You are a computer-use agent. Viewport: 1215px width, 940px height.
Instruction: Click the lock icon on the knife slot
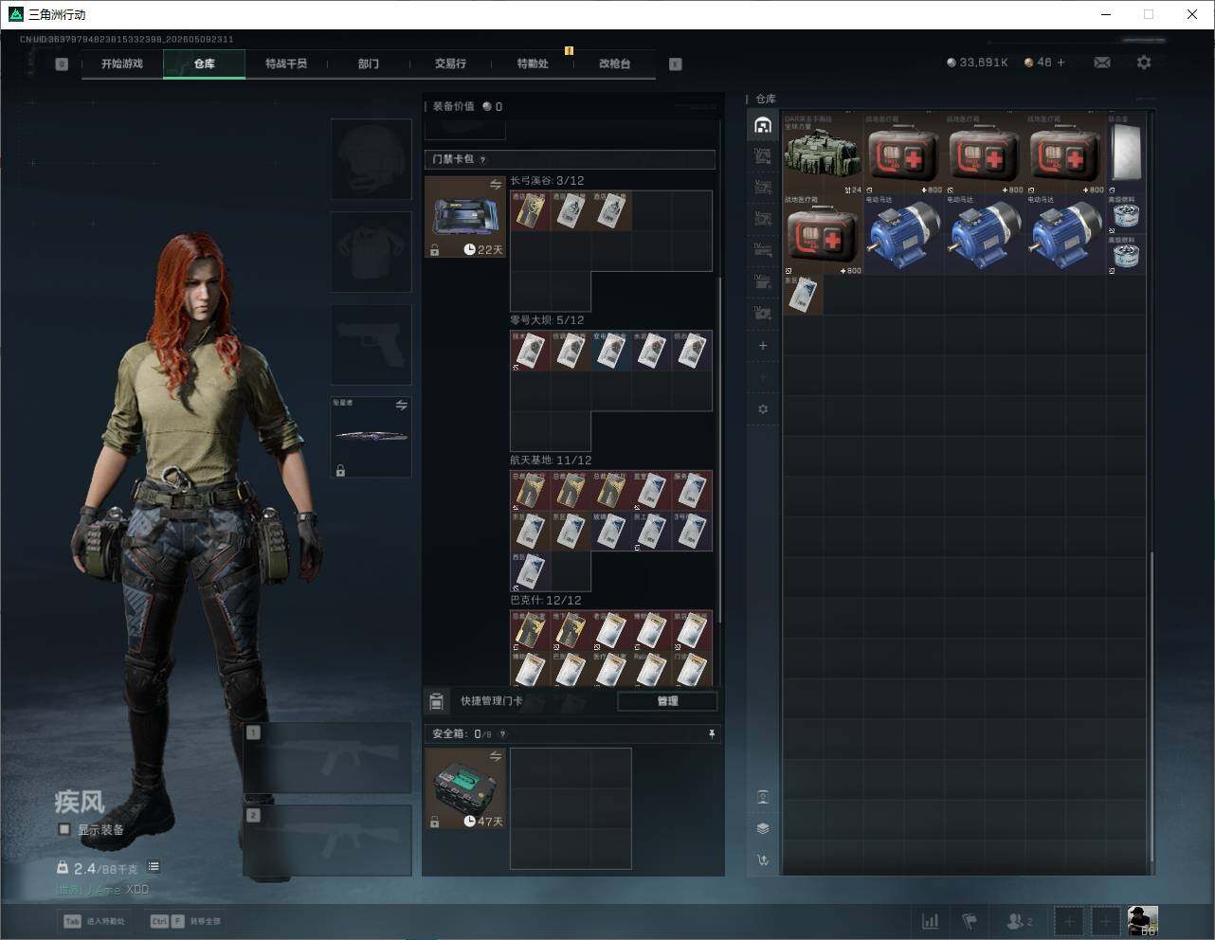tap(340, 470)
